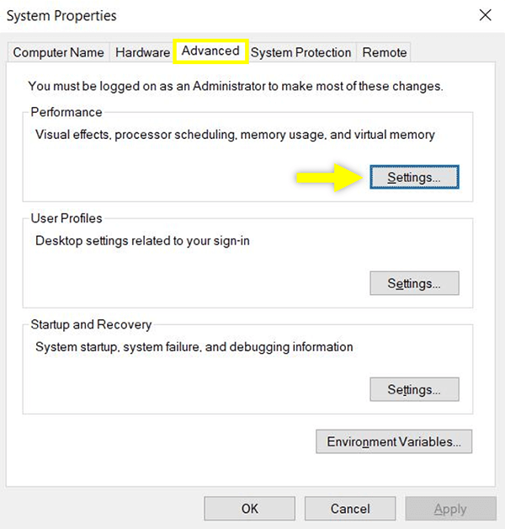This screenshot has height=529, width=505.
Task: Go to the System Protection tab
Action: [x=300, y=52]
